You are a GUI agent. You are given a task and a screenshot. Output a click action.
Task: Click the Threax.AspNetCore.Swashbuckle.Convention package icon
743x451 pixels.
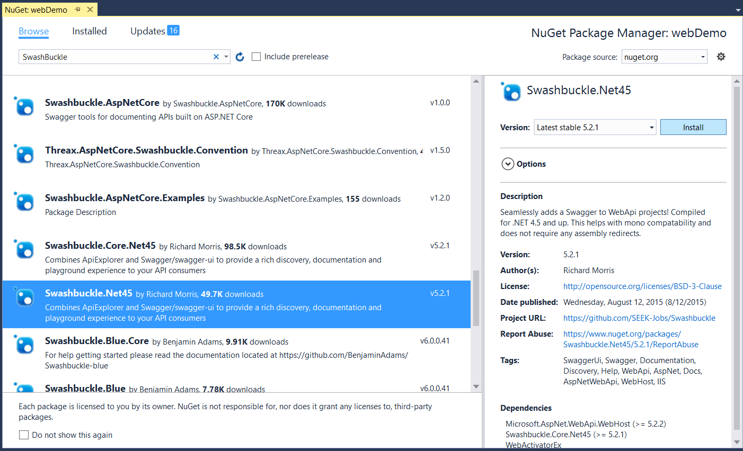(24, 154)
